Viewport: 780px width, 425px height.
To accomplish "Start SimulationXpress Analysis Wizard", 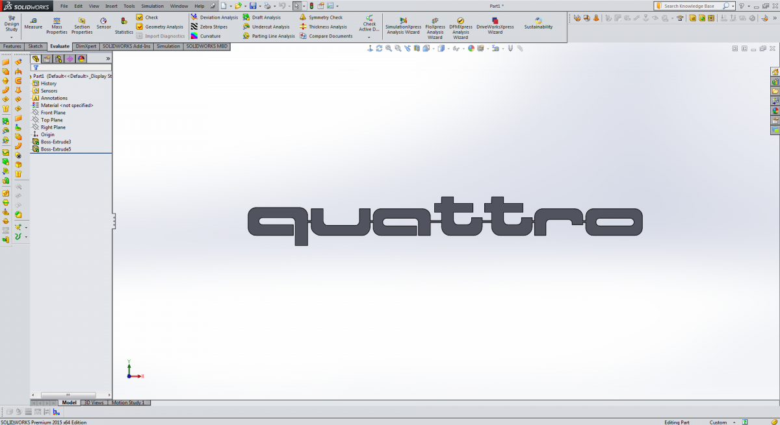I will point(404,27).
